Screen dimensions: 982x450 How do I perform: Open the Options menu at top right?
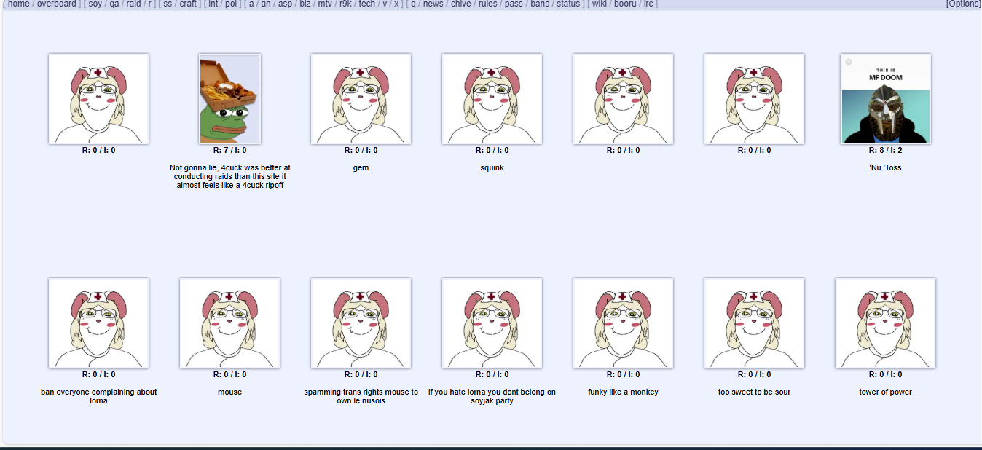963,4
